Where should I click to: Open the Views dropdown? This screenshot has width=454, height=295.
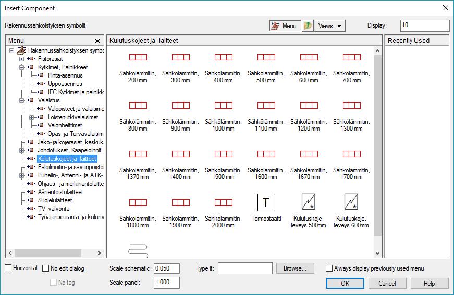coord(330,25)
